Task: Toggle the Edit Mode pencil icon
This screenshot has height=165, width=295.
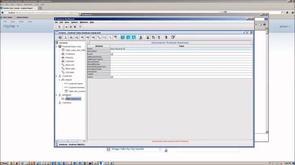Action: 173,38
